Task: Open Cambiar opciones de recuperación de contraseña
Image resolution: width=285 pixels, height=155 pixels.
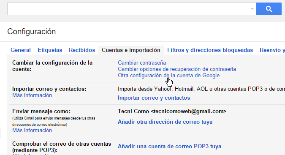Action: (177, 69)
